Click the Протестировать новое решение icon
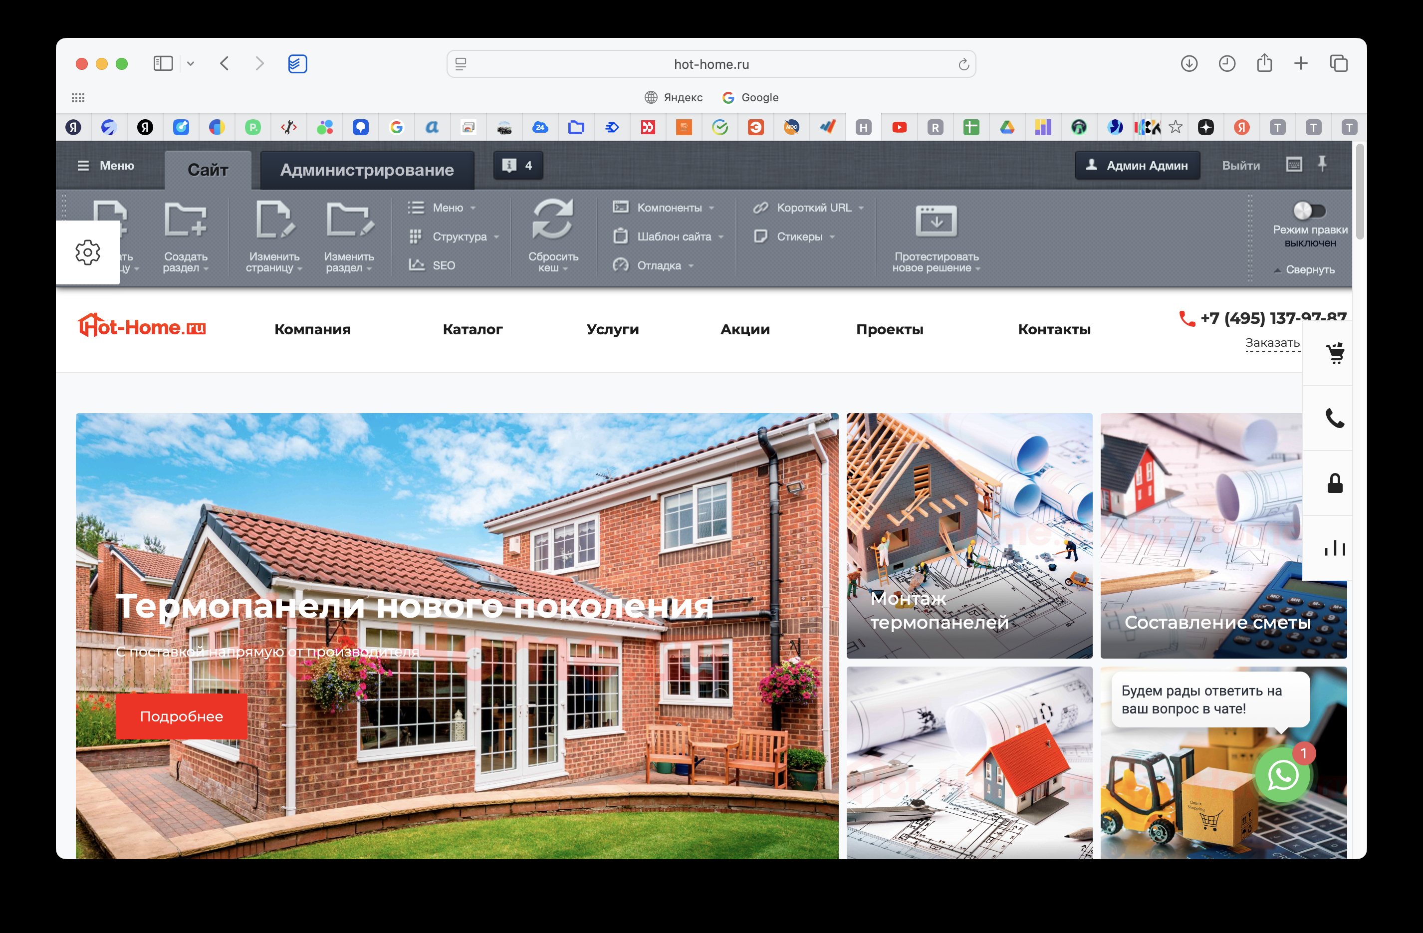Screen dimensions: 1423x933 [x=936, y=221]
